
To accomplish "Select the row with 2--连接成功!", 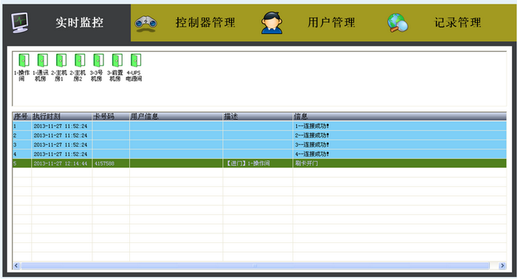I will click(x=259, y=135).
